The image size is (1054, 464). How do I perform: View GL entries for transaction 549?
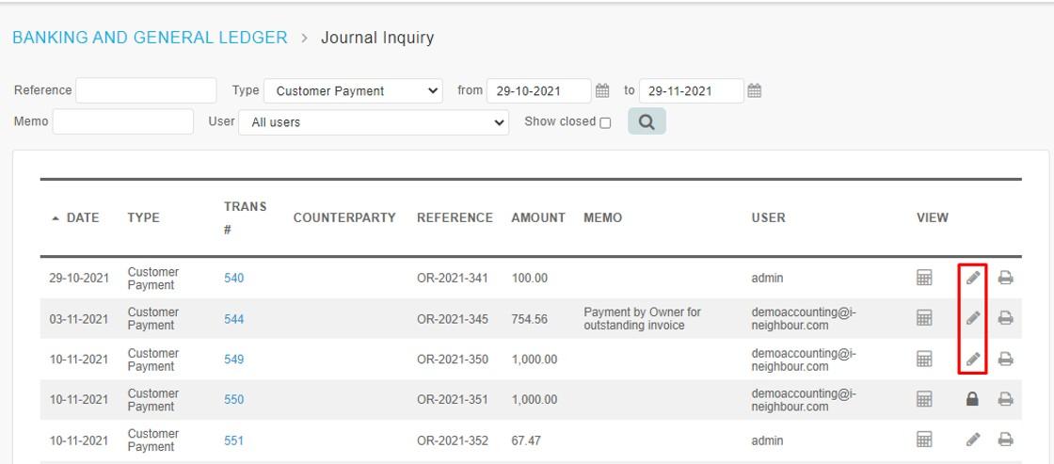924,360
